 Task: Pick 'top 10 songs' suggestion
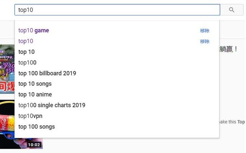117,84
